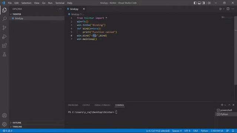This screenshot has height=133, width=237.
Task: Open Explorer views and more actions ellipsis
Action: [60, 9]
